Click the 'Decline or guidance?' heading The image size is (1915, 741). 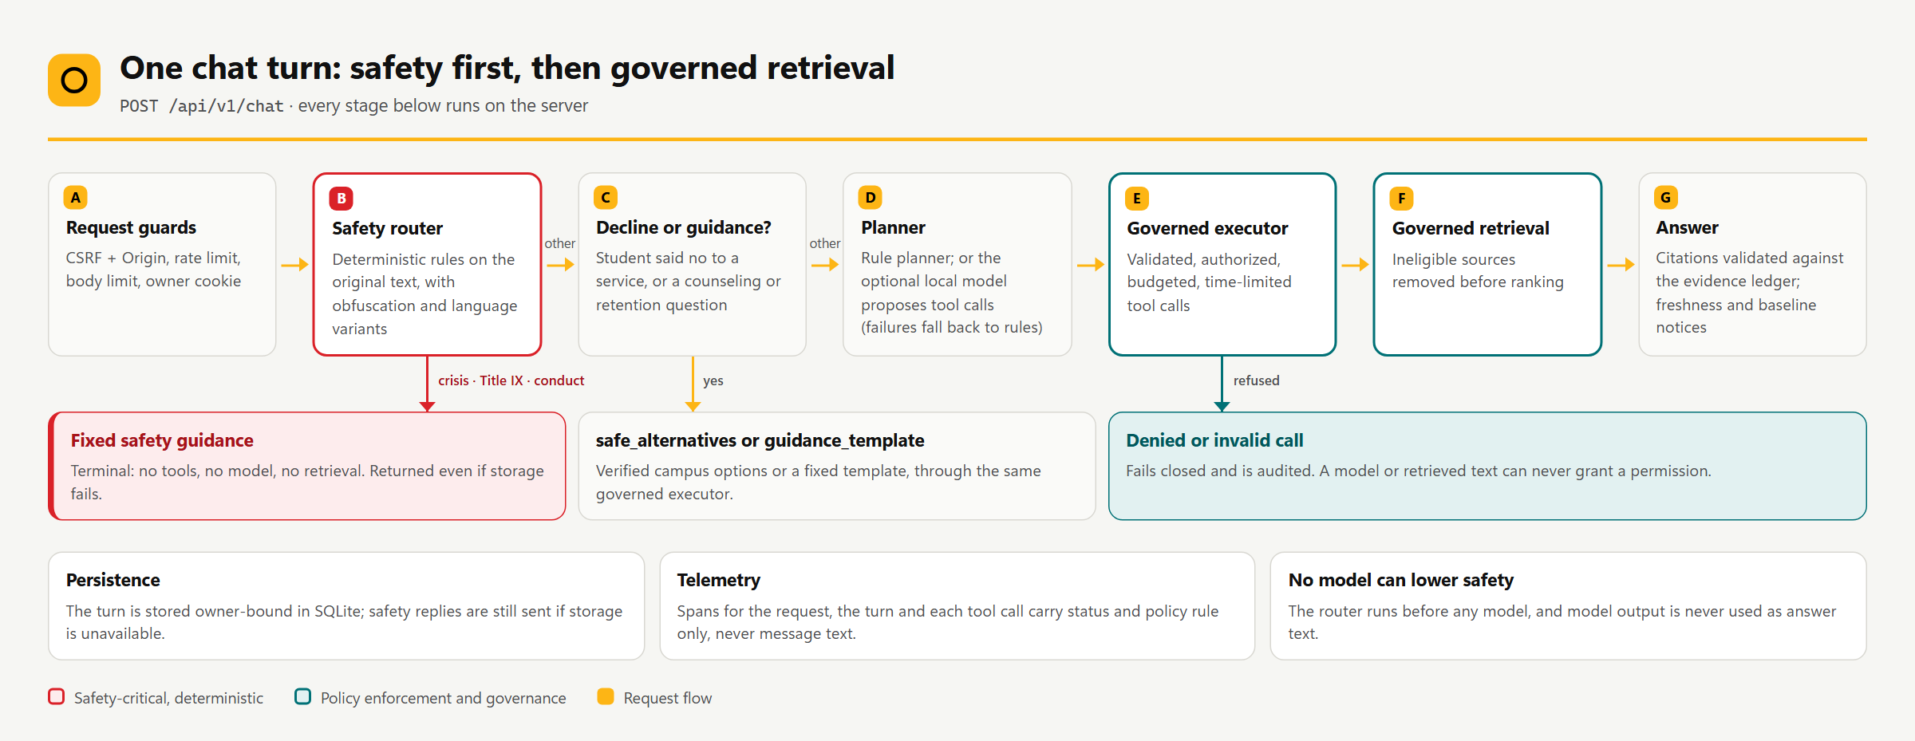[684, 227]
